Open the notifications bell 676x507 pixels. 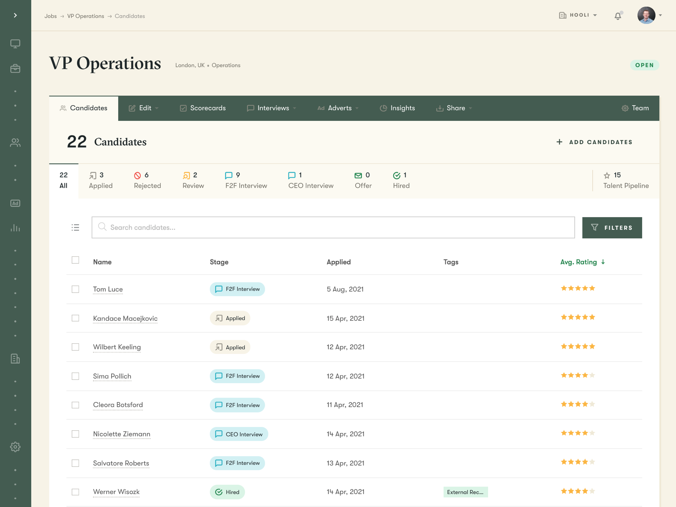click(x=618, y=16)
